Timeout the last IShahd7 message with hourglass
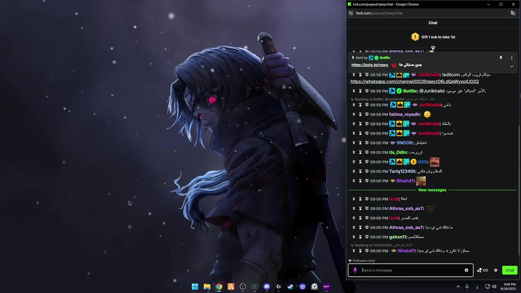 point(360,251)
